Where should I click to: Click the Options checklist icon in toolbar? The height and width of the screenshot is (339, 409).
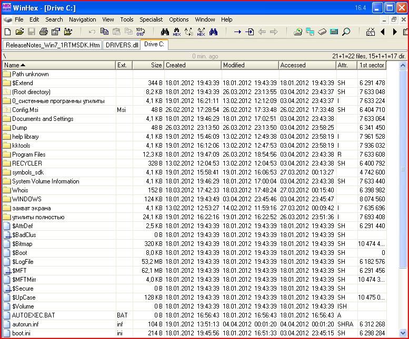coord(371,32)
